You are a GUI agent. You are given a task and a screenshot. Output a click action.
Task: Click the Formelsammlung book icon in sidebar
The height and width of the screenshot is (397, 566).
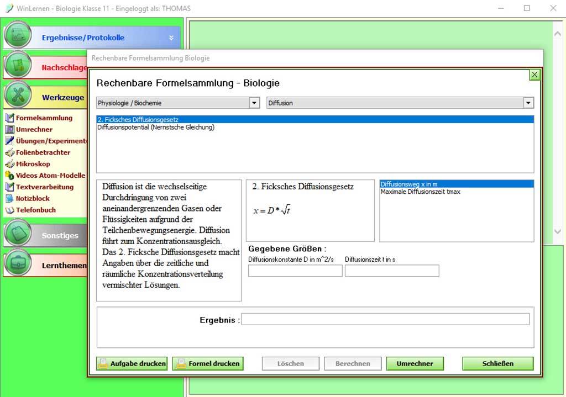9,118
